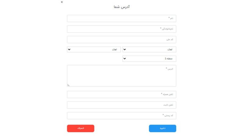The image size is (243, 136).
Task: Grab the resize handle of the آدرس textarea
Action: tap(68, 85)
